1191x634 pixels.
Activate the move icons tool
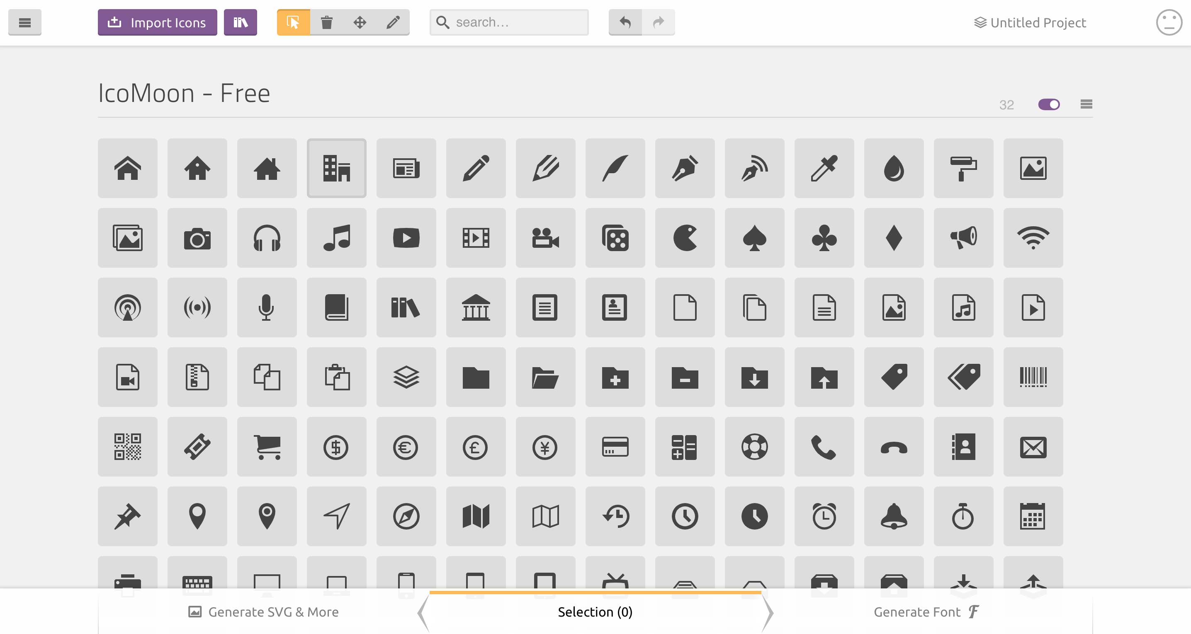click(361, 22)
